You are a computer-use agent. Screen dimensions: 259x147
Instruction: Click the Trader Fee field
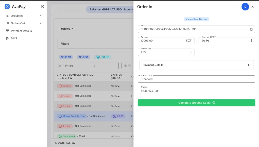[x=166, y=52]
